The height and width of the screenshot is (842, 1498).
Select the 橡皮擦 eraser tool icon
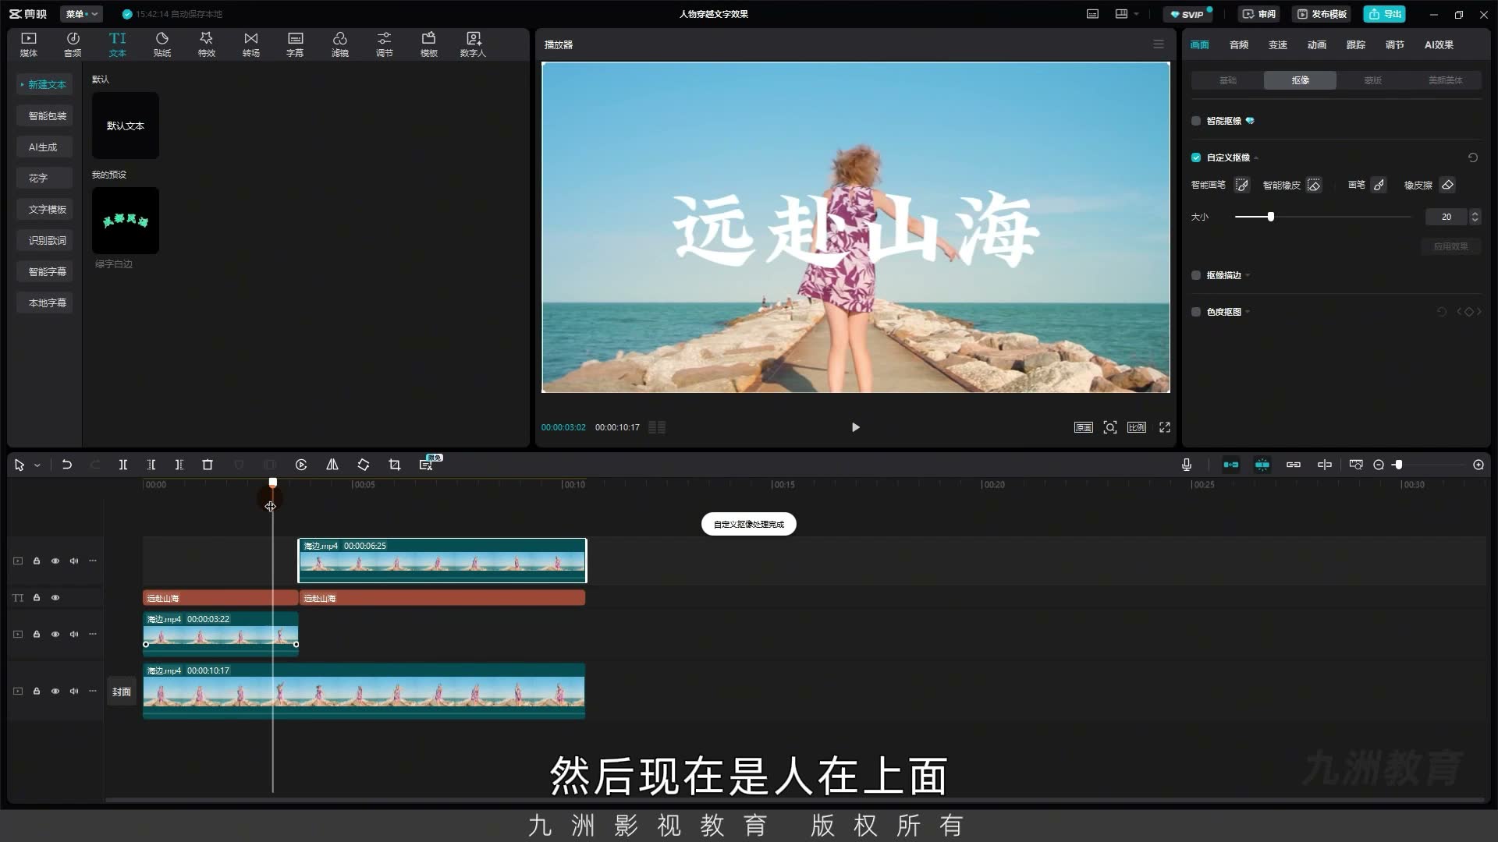1447,185
